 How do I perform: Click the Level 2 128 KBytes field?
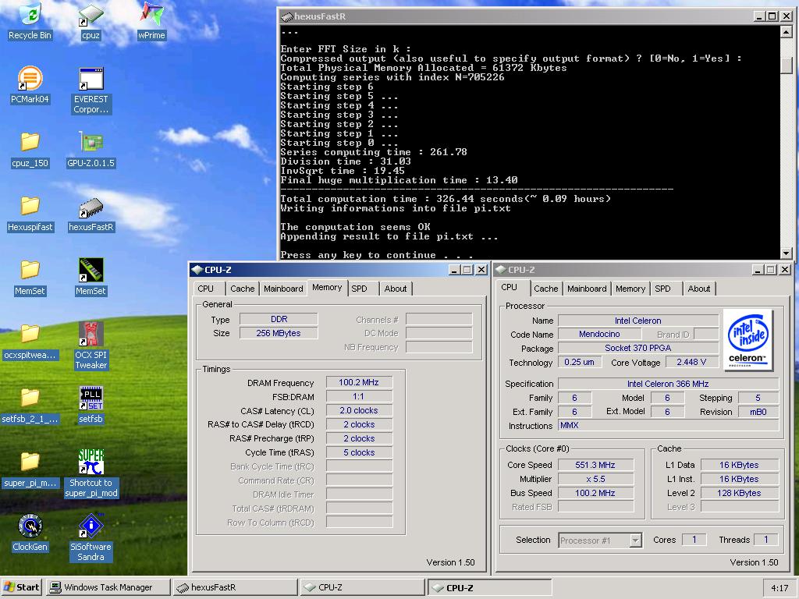tap(740, 493)
